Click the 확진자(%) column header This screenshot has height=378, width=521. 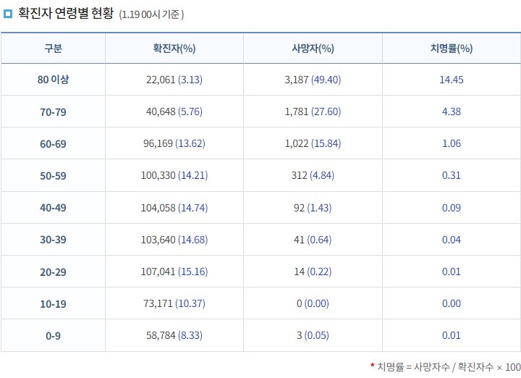[x=174, y=49]
